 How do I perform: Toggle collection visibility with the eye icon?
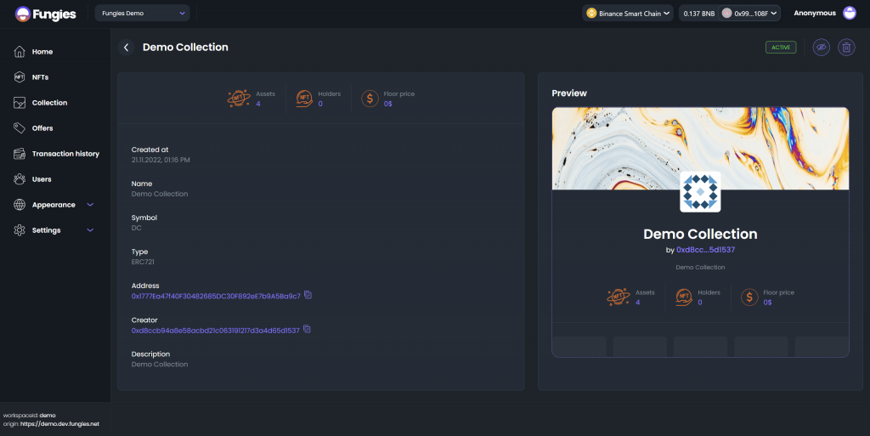point(822,47)
